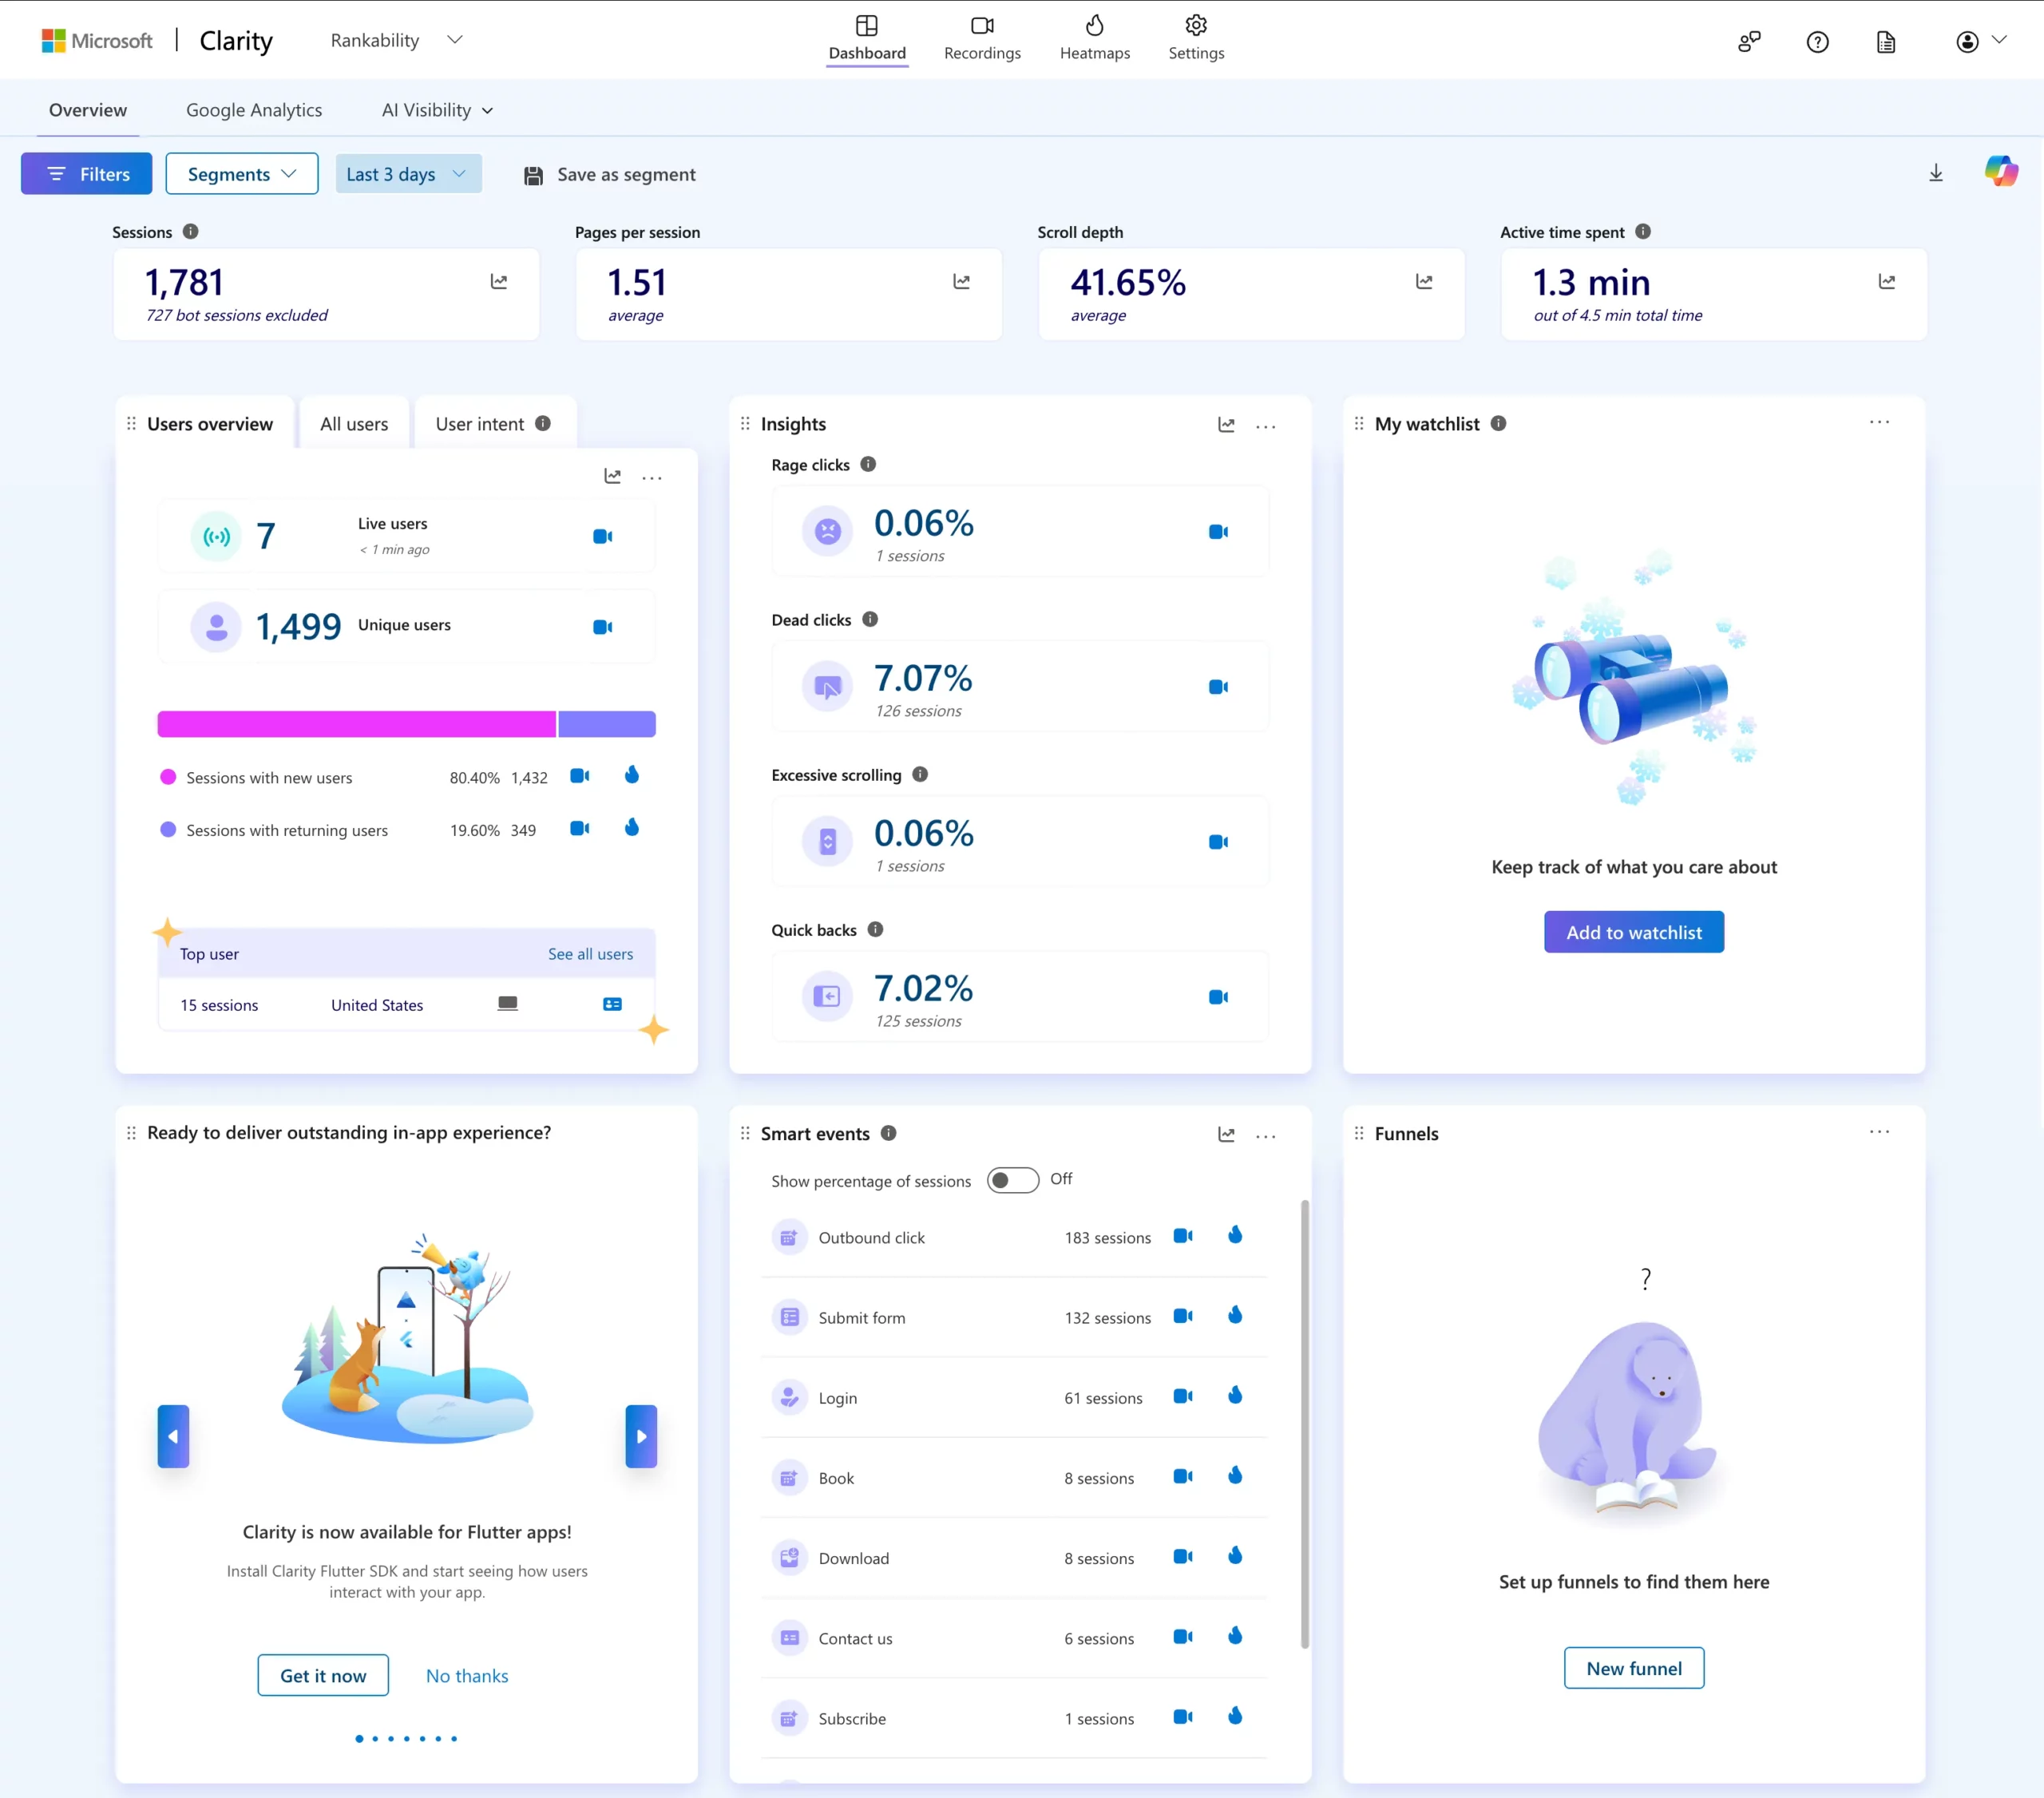Watch recordings for Live users
Viewport: 2044px width, 1798px height.
602,536
